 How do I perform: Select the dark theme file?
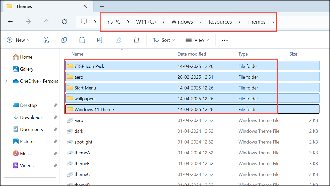coord(192,131)
